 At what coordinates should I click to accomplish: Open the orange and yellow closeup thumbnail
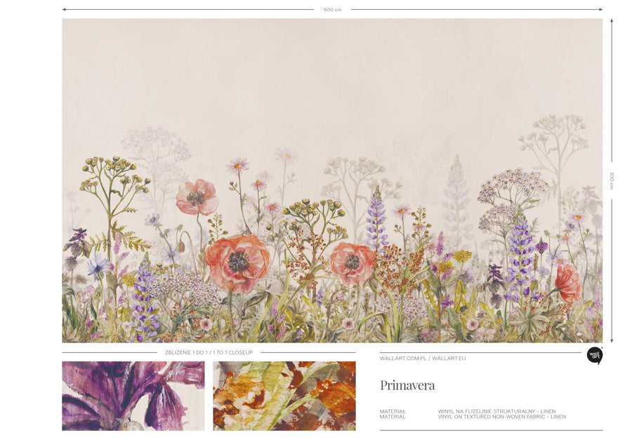pyautogui.click(x=284, y=396)
